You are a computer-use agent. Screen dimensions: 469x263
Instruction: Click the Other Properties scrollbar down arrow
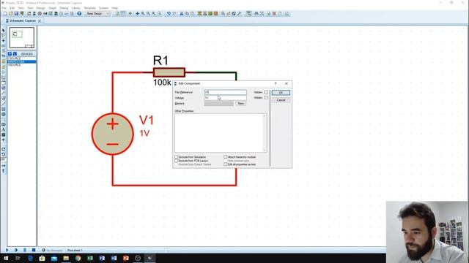pos(265,150)
